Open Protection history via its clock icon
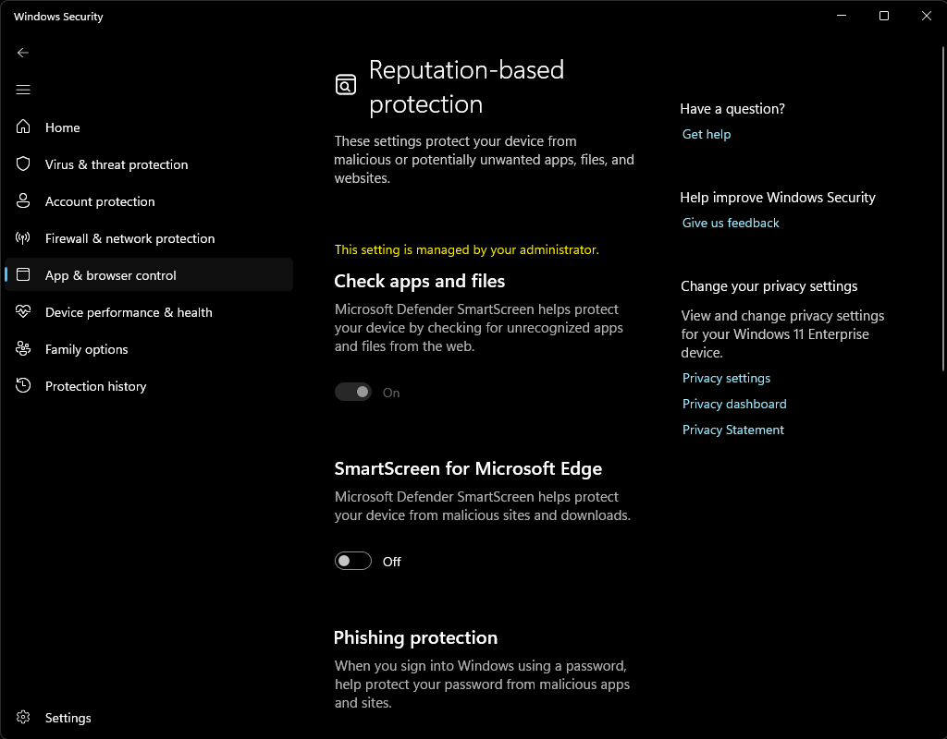Viewport: 947px width, 739px height. [x=22, y=386]
